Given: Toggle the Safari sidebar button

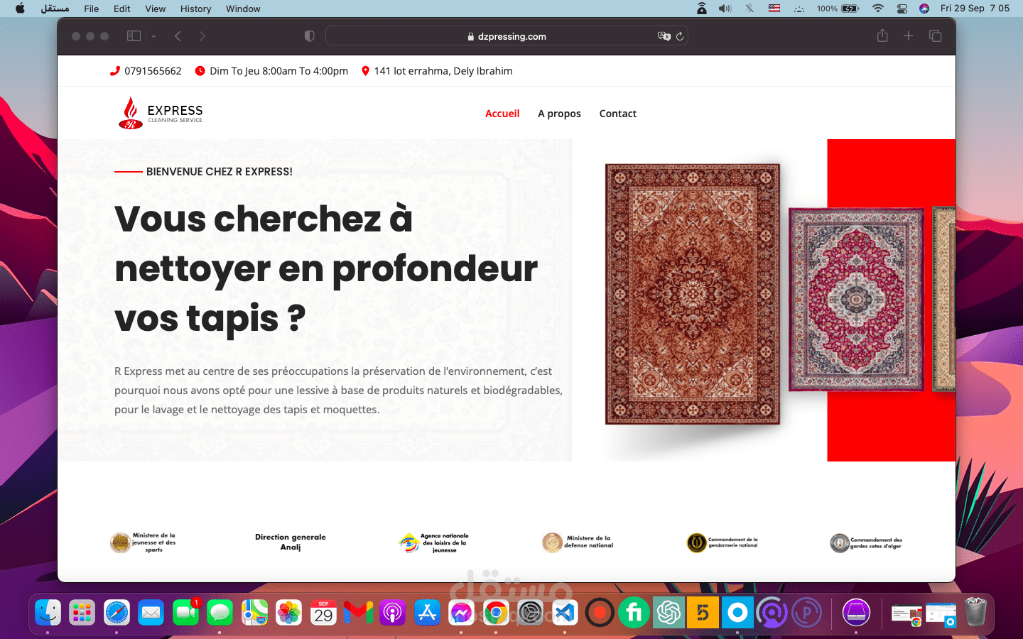Looking at the screenshot, I should [x=134, y=36].
